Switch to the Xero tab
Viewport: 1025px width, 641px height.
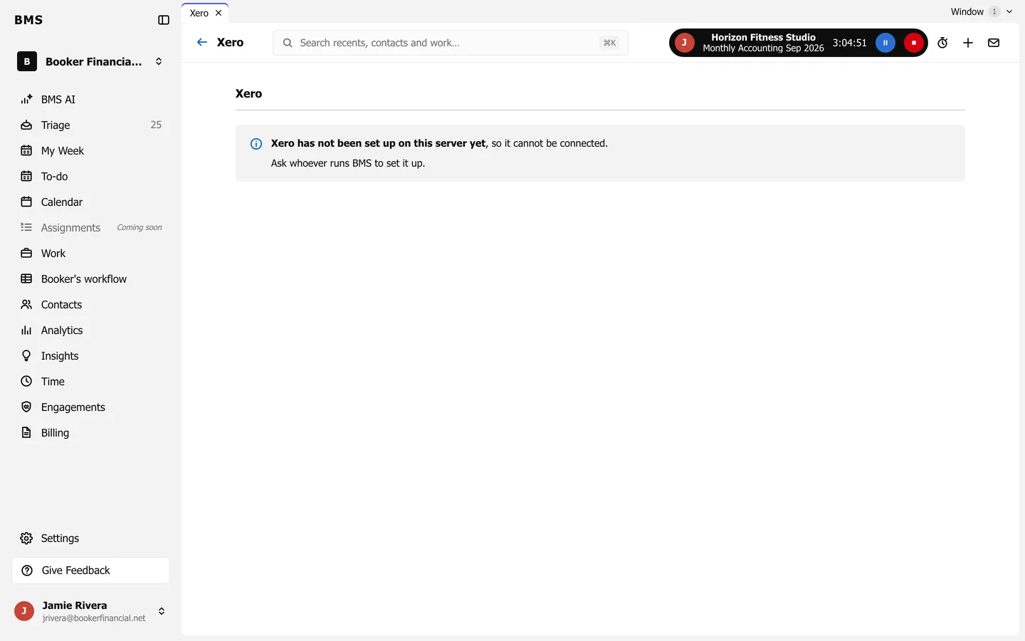click(x=199, y=13)
